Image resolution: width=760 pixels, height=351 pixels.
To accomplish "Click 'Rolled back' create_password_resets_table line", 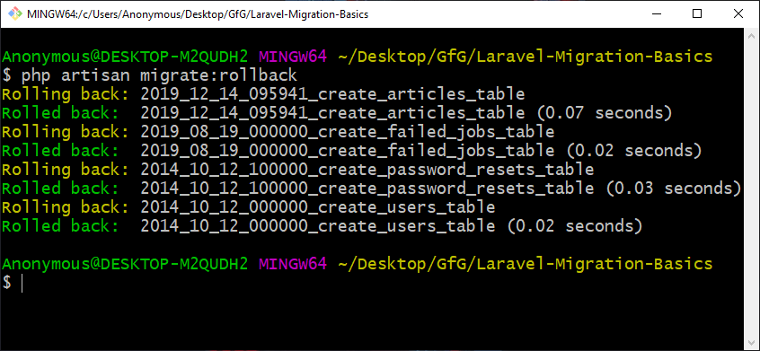I will 372,189.
